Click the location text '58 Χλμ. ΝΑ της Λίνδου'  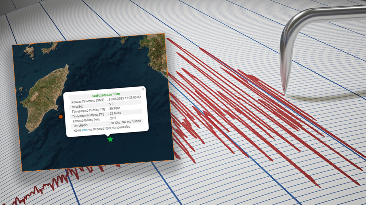125,122
